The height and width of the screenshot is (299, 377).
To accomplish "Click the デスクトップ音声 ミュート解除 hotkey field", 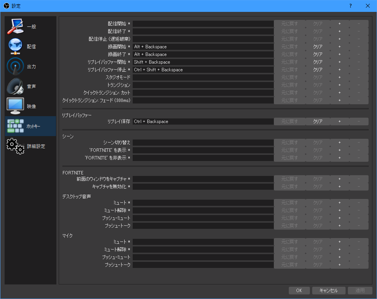I will pyautogui.click(x=203, y=210).
